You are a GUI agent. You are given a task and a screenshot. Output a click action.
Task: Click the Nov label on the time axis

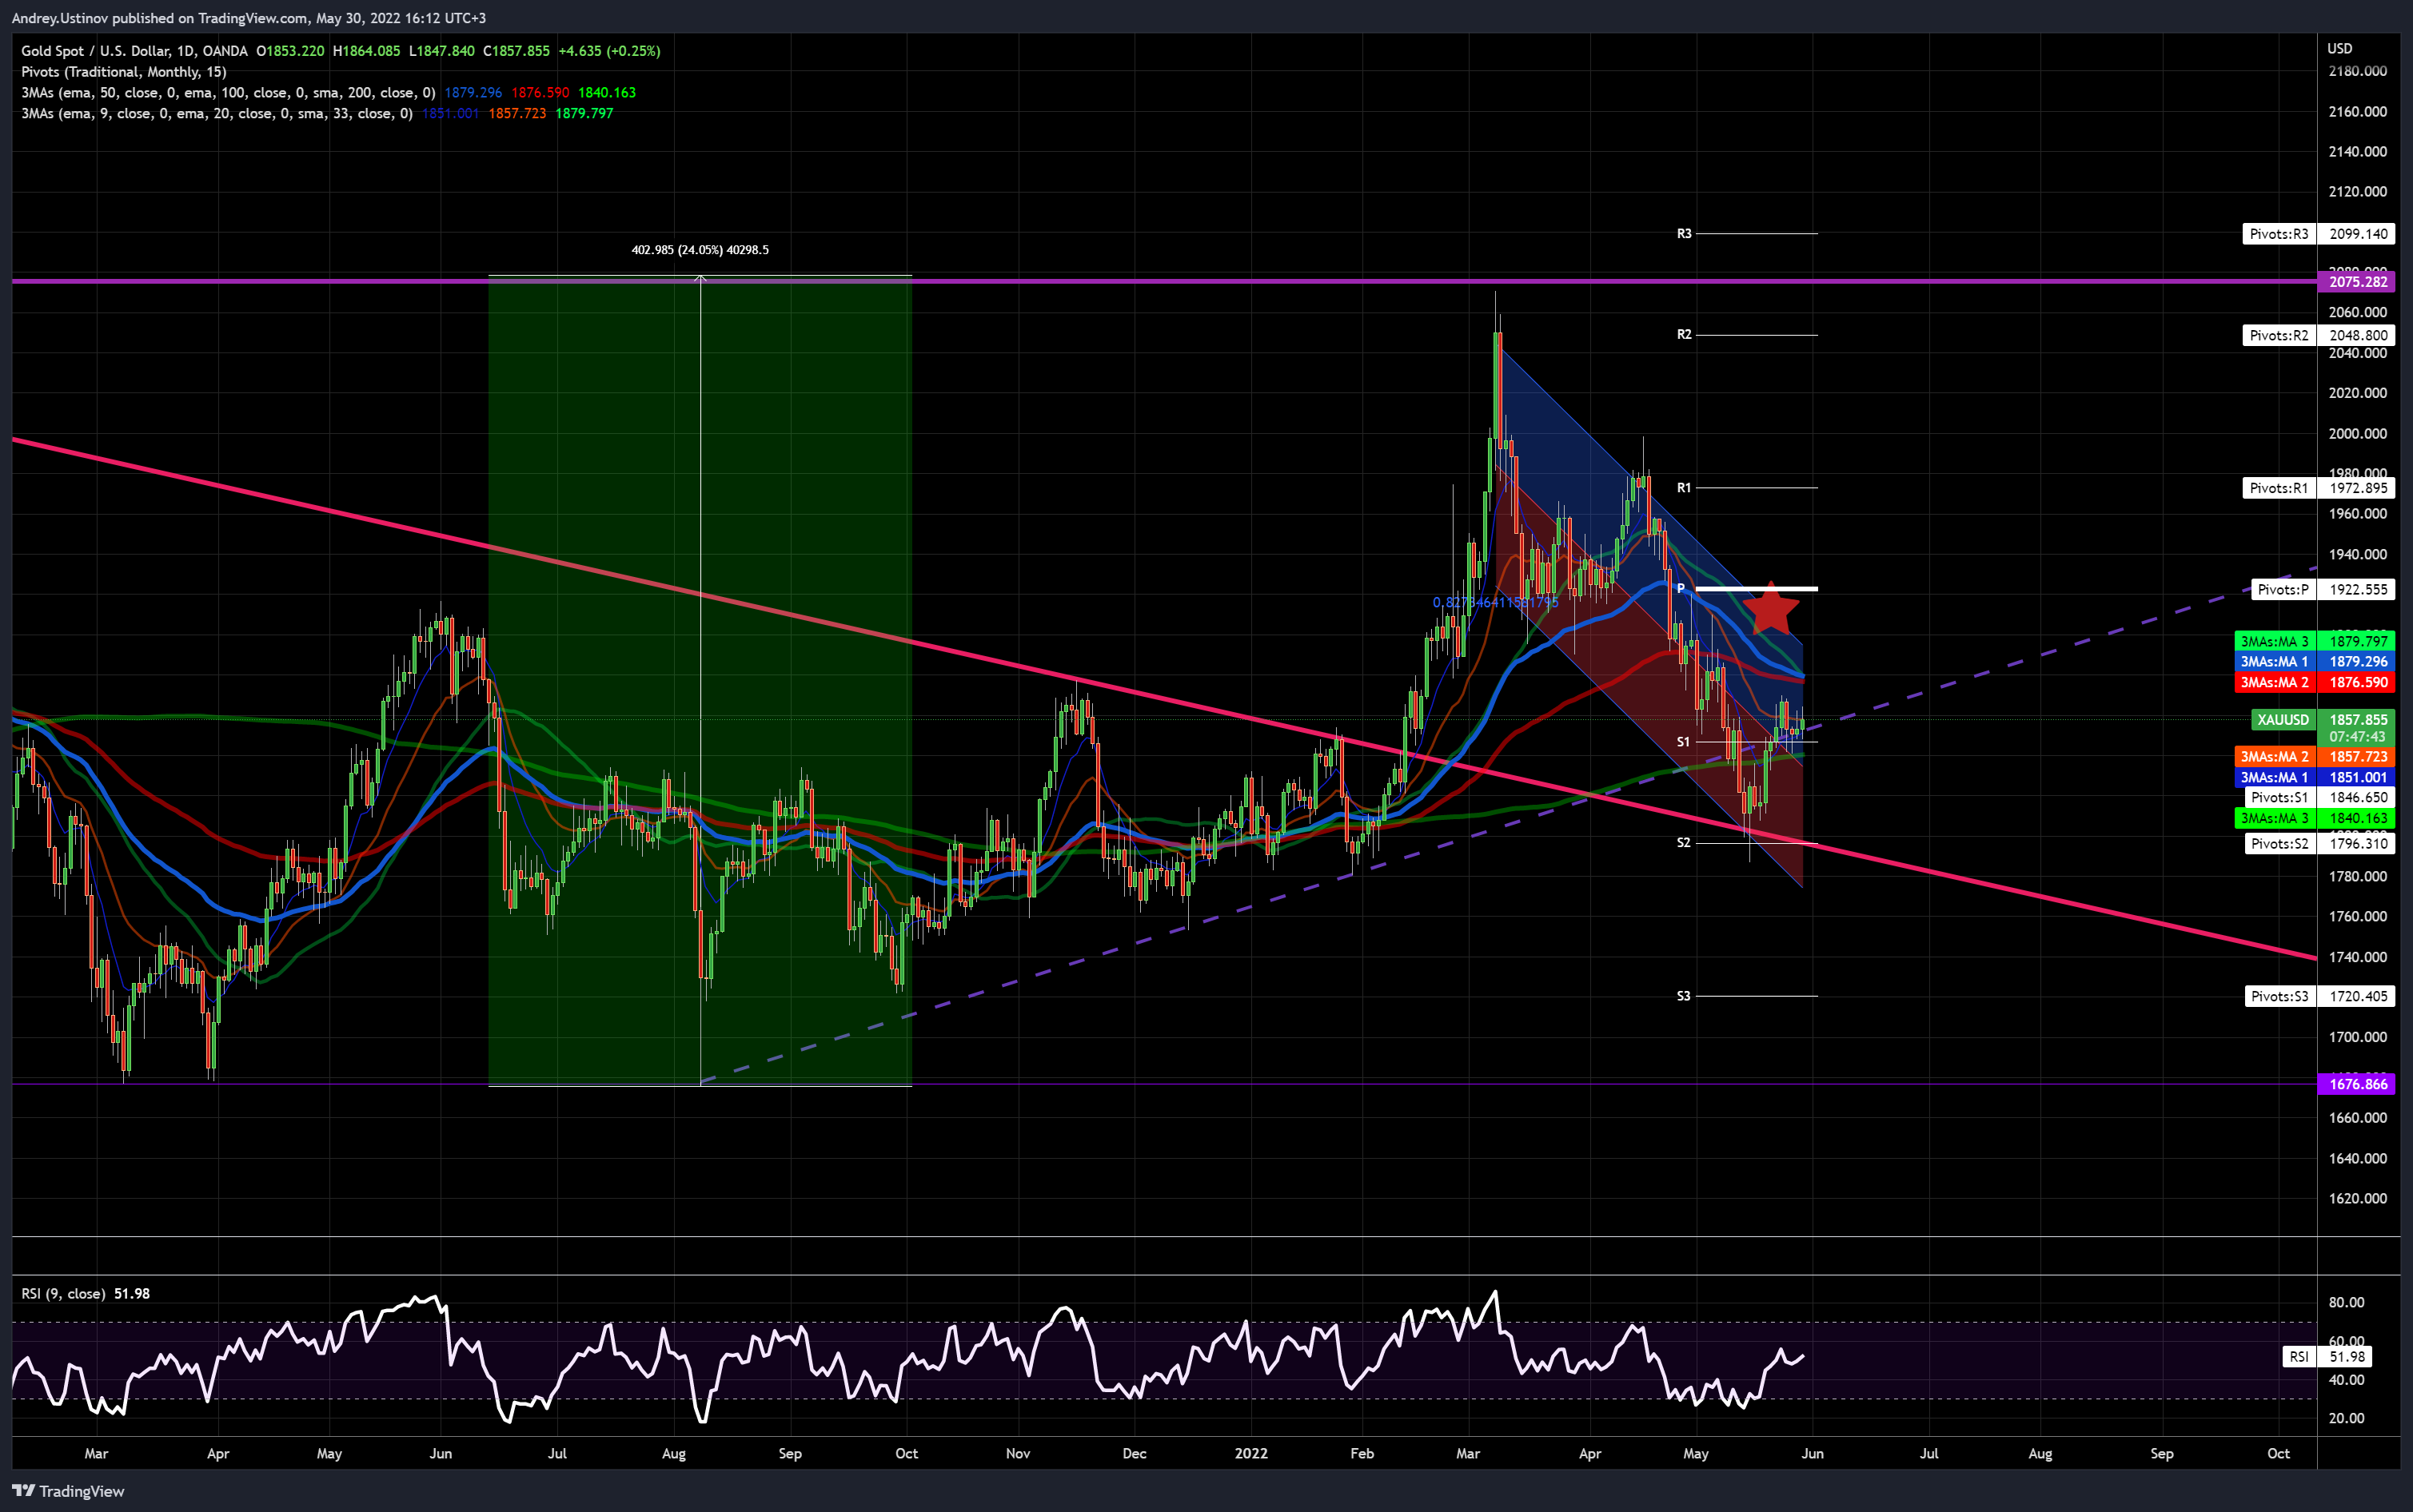(1019, 1454)
